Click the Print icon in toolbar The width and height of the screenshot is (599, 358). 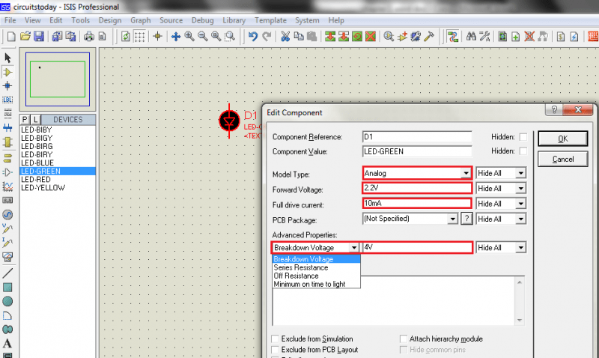(89, 36)
